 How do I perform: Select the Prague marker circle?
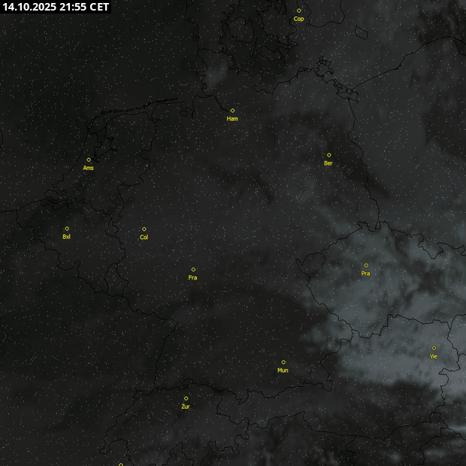click(366, 265)
